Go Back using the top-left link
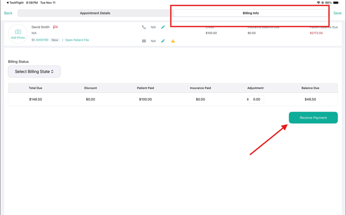The image size is (346, 215). pos(8,13)
